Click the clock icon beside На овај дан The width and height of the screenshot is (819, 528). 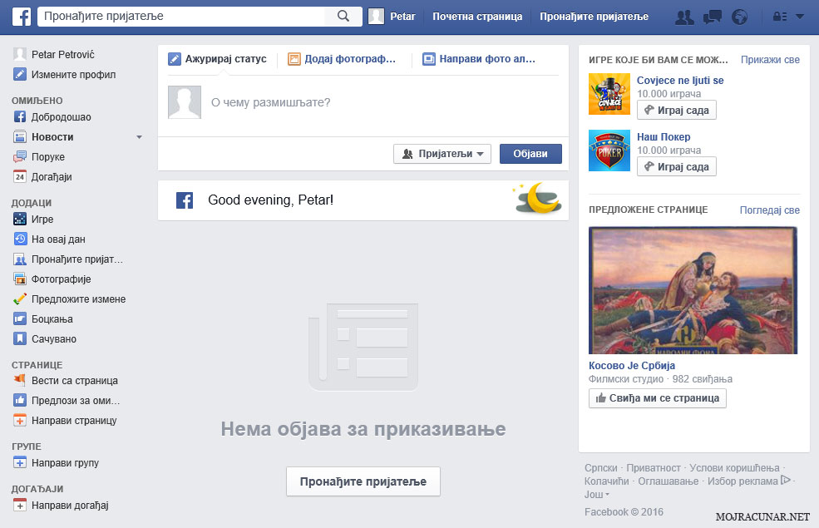pos(20,239)
